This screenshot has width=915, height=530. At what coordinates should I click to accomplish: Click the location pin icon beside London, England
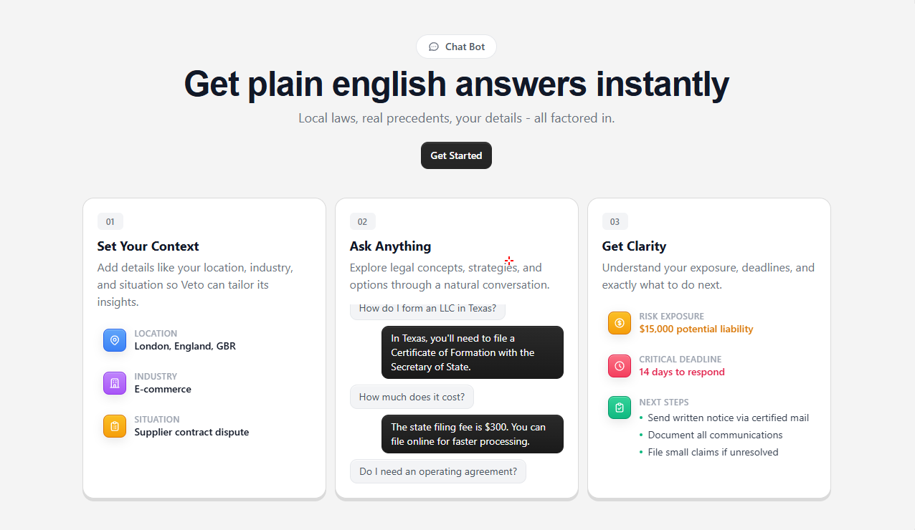(x=115, y=339)
